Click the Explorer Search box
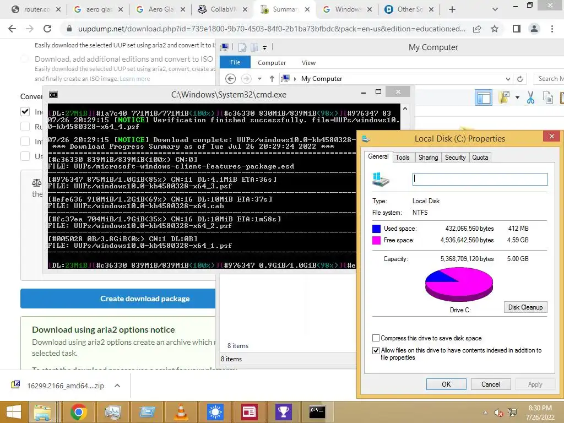Viewport: 564px width, 423px height. (549, 79)
